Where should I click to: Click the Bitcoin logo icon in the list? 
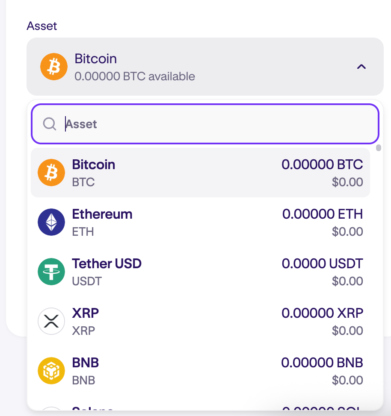(x=51, y=173)
